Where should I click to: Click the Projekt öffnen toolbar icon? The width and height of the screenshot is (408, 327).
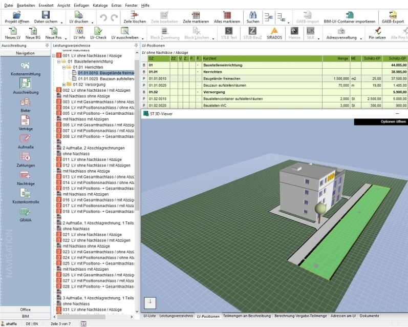point(17,15)
